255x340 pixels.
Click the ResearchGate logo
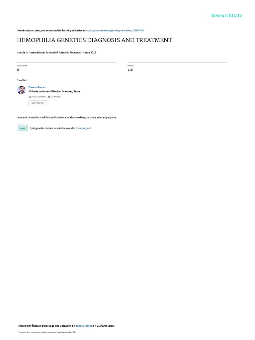(226, 15)
